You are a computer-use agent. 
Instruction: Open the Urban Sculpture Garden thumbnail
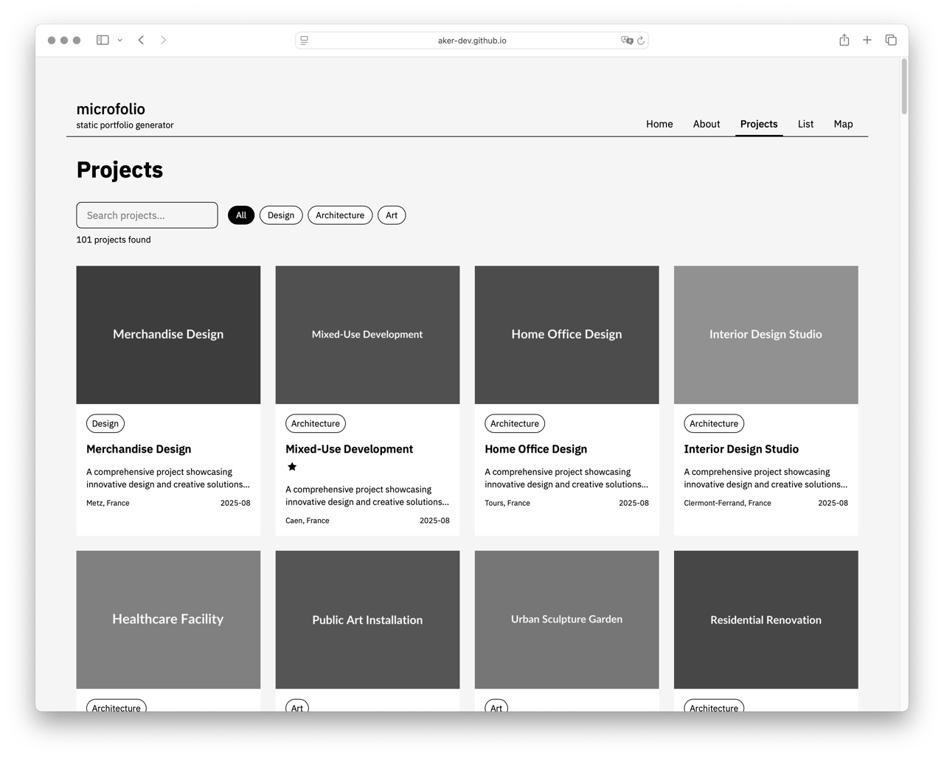(566, 619)
